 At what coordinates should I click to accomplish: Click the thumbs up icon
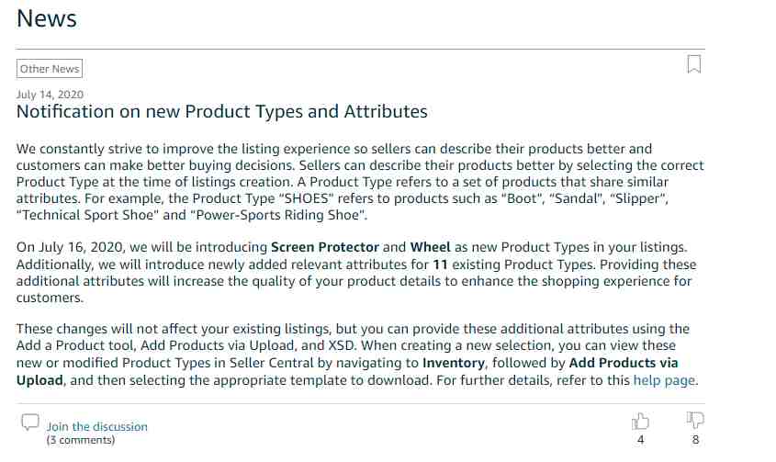click(640, 422)
